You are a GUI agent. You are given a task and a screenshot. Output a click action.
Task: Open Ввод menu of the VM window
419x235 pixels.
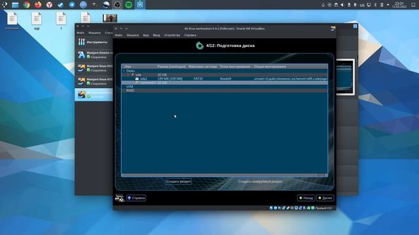click(x=156, y=35)
